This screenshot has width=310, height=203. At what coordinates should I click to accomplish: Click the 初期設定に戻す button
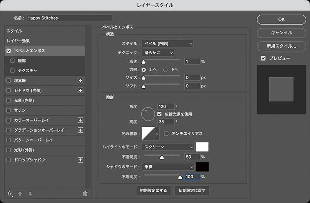[192, 190]
